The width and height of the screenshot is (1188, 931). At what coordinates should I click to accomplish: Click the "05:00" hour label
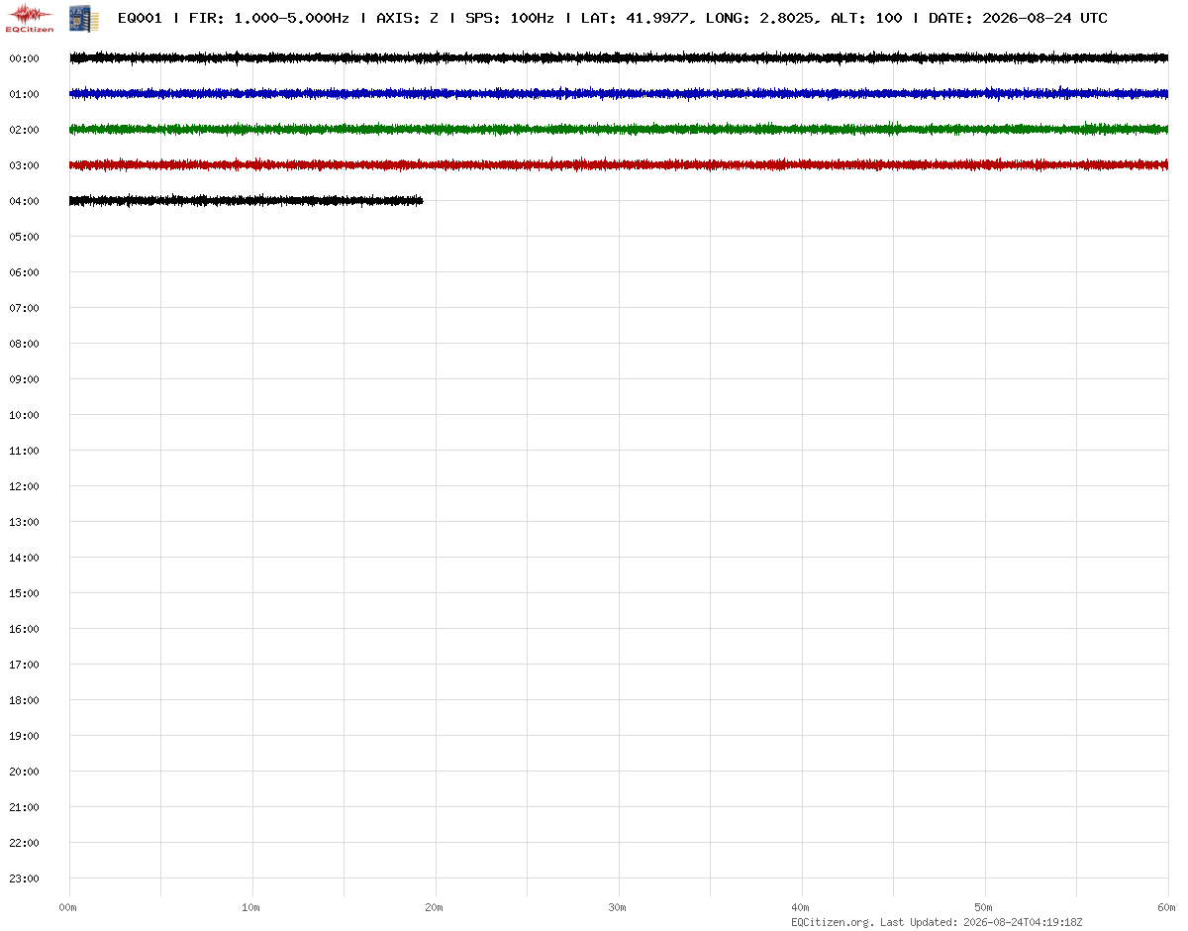click(x=24, y=237)
